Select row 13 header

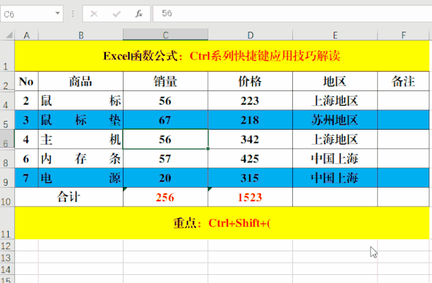[7, 257]
